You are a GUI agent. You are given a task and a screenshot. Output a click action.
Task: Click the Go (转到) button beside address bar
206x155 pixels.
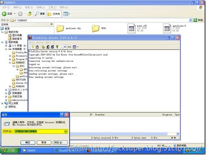pos(198,20)
